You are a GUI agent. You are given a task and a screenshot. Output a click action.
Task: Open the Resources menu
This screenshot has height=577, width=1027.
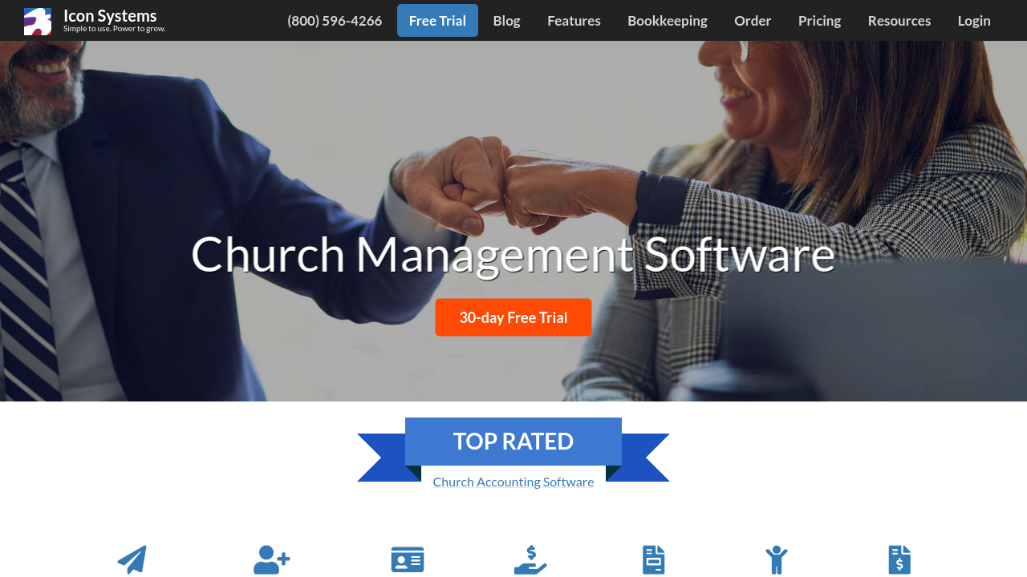899,21
